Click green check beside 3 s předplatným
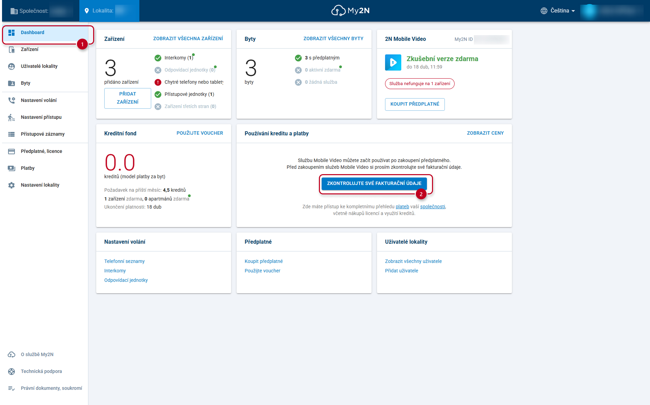650x405 pixels. pyautogui.click(x=298, y=58)
